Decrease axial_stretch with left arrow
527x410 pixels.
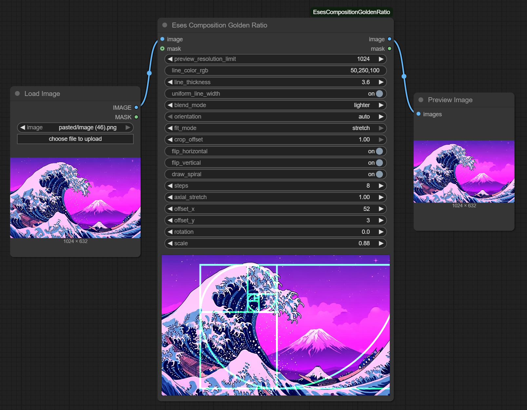click(170, 197)
